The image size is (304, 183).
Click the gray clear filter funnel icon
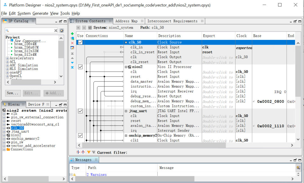(94, 152)
